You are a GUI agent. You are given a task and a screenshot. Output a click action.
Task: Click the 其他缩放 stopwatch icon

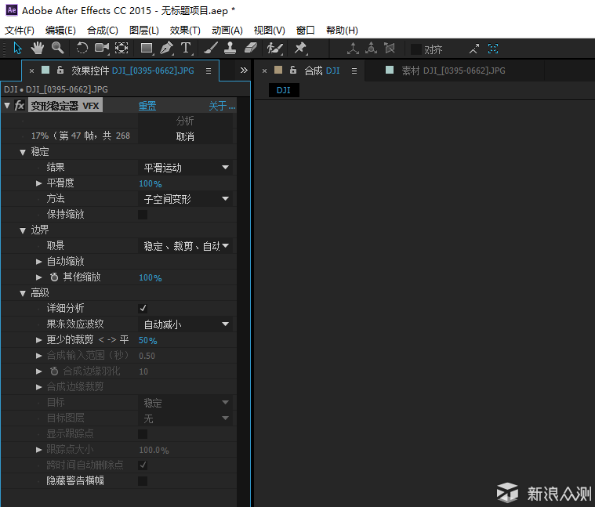click(54, 277)
